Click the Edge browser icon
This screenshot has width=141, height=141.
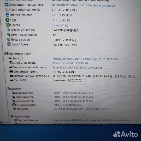8,20
